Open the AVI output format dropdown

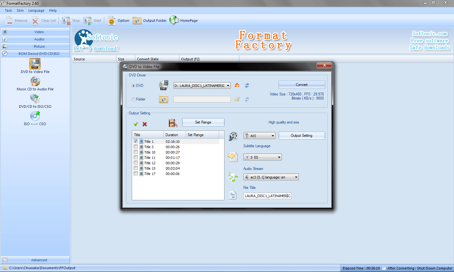click(x=259, y=136)
